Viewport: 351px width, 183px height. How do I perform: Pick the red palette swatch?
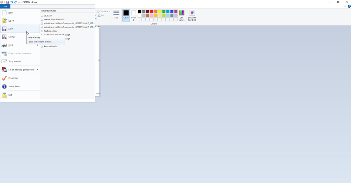[x=152, y=12]
